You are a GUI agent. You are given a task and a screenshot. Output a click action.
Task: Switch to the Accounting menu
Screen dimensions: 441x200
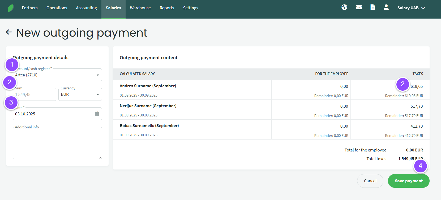(x=86, y=8)
